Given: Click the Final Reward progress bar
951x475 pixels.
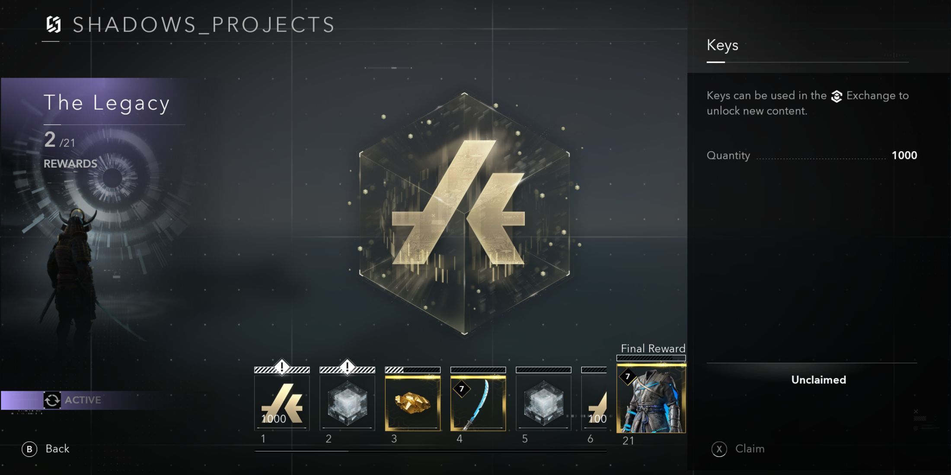Looking at the screenshot, I should coord(651,358).
